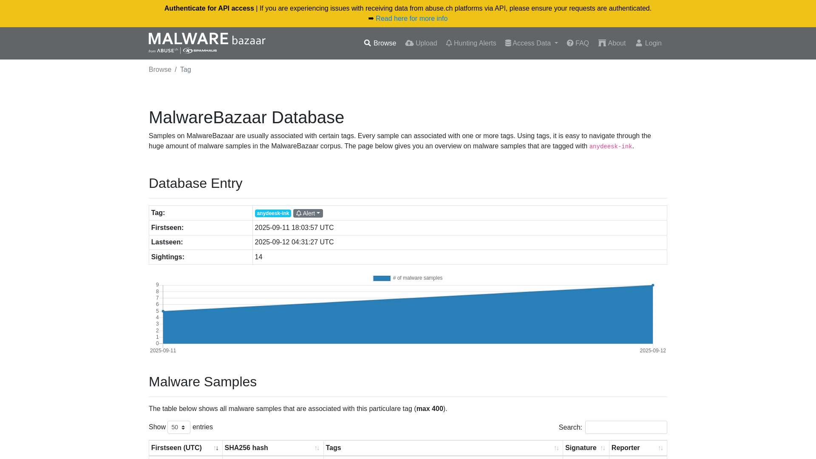Click the Sightings value '14'
Viewport: 816px width, 459px height.
point(258,257)
